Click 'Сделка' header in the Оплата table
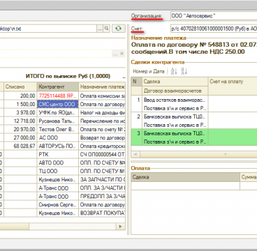Image resolution: width=257 pixels, height=251 pixels. click(x=185, y=177)
